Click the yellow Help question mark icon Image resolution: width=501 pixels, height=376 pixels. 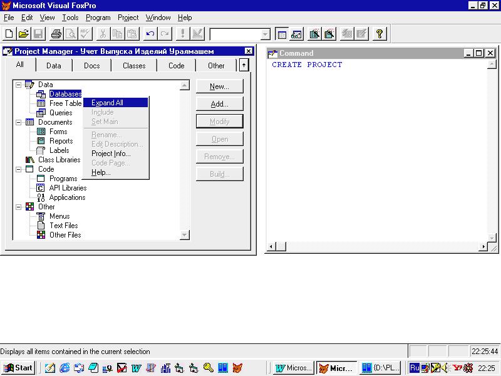tap(380, 34)
